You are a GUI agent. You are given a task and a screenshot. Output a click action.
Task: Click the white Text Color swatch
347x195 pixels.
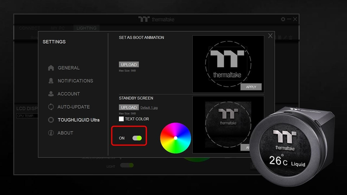pyautogui.click(x=121, y=119)
